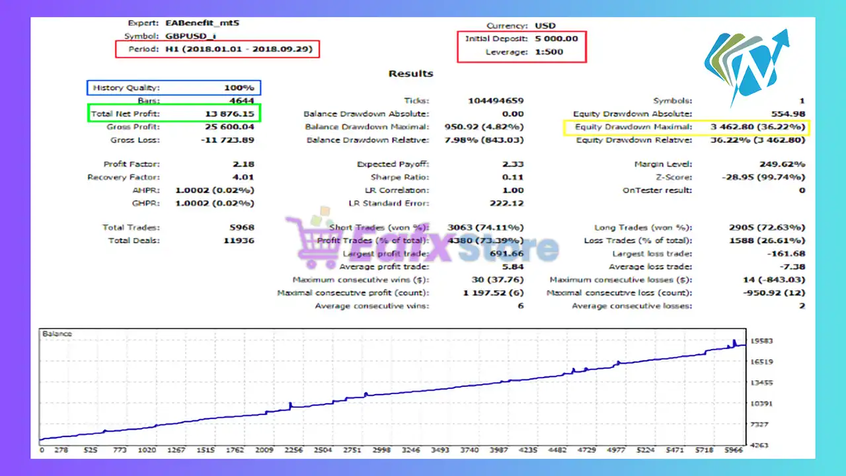
Task: Click the Sharpe Ratio 0.11 value
Action: pos(512,177)
